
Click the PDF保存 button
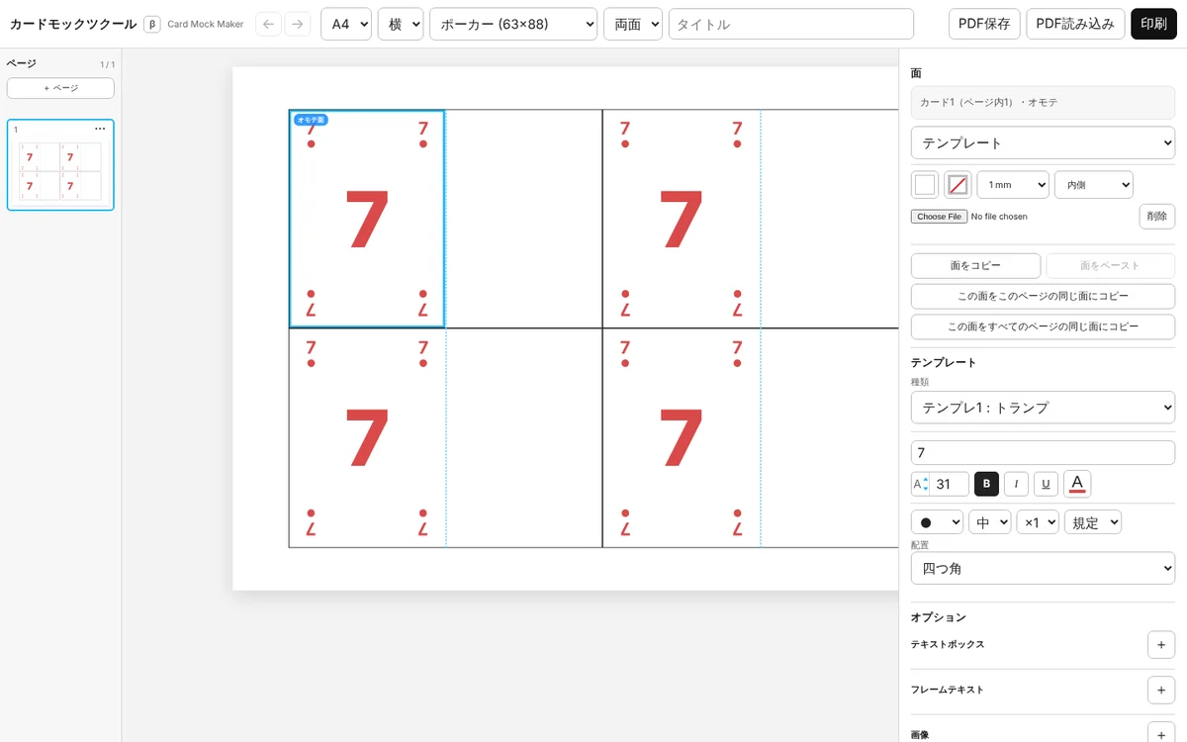[984, 24]
